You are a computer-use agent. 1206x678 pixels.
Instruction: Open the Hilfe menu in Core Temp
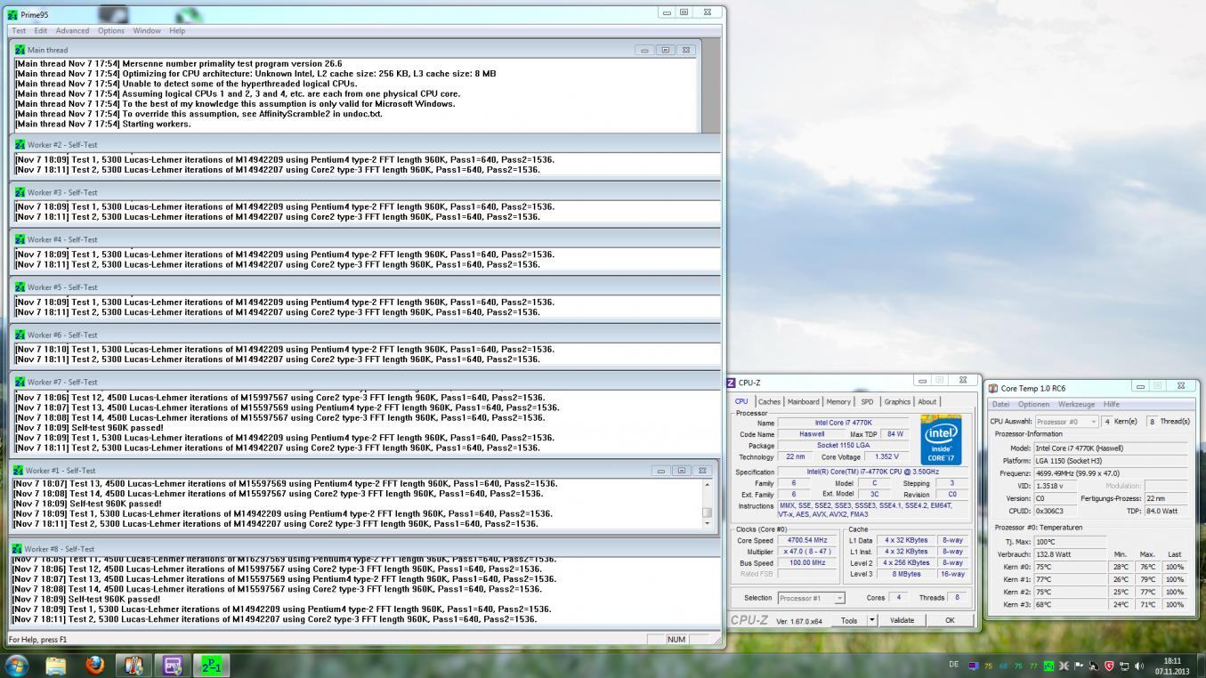(1112, 404)
